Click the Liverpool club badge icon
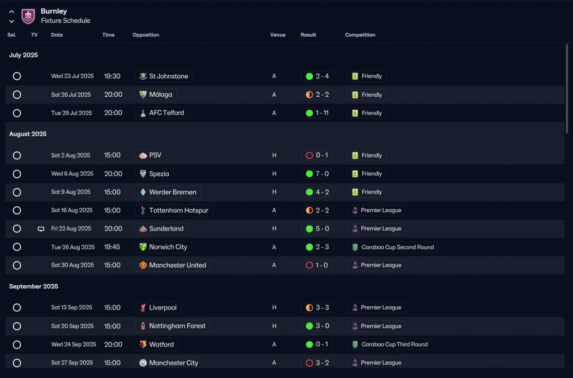The height and width of the screenshot is (378, 573). (143, 308)
